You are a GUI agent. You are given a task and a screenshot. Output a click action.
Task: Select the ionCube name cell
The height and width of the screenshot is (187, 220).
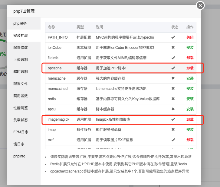54,48
